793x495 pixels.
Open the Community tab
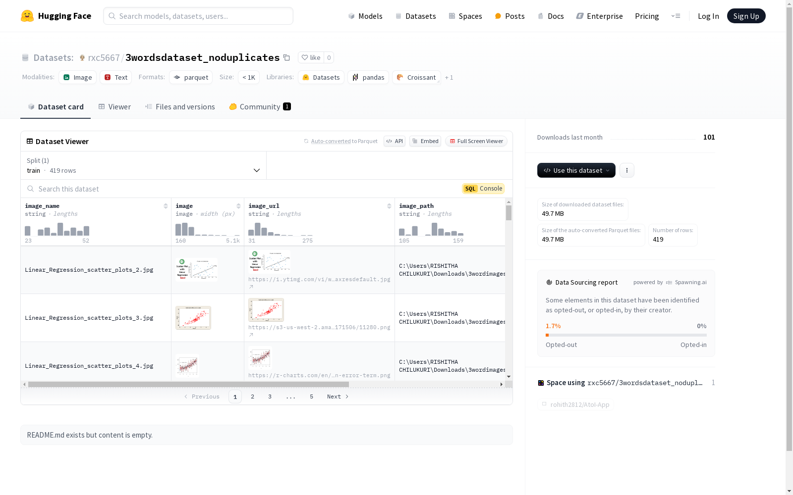click(260, 107)
